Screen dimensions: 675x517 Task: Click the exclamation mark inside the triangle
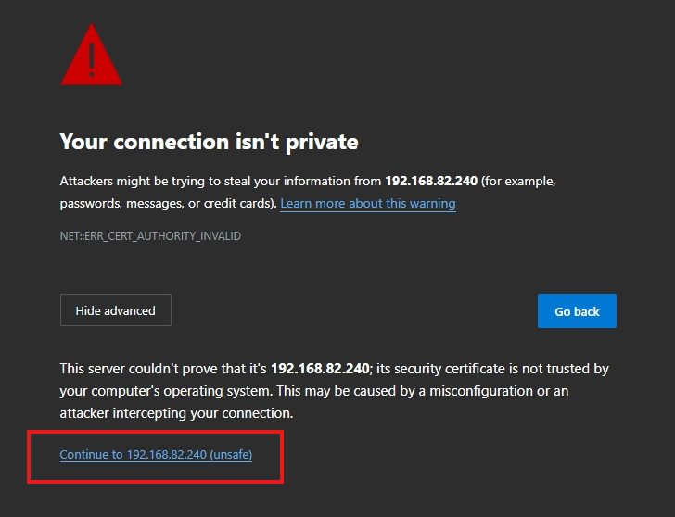[x=92, y=60]
